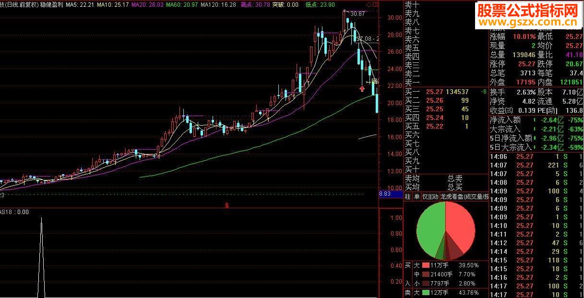Click the 大宗流入 -2.21亿 row

(536, 129)
